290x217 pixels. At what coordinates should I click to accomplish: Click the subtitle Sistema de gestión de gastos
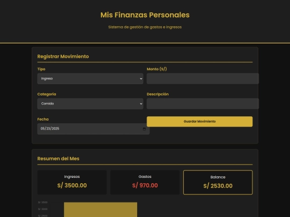145,27
